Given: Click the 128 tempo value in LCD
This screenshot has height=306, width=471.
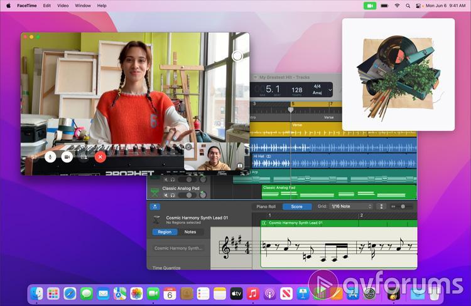Looking at the screenshot, I should click(x=297, y=90).
